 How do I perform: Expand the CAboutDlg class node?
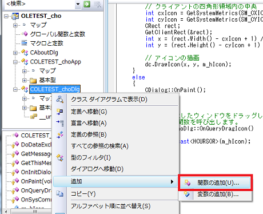[x=15, y=53]
